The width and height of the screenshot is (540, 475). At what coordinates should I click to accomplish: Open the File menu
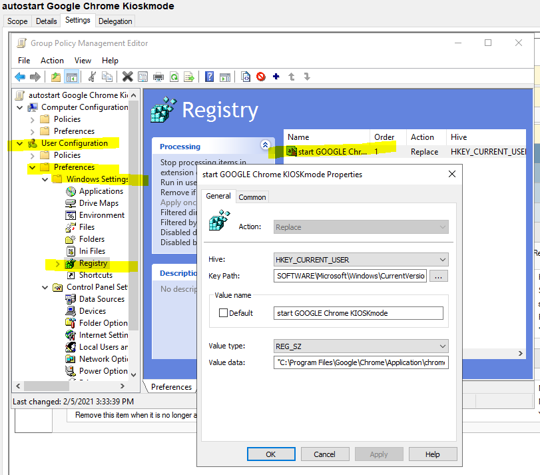[24, 61]
